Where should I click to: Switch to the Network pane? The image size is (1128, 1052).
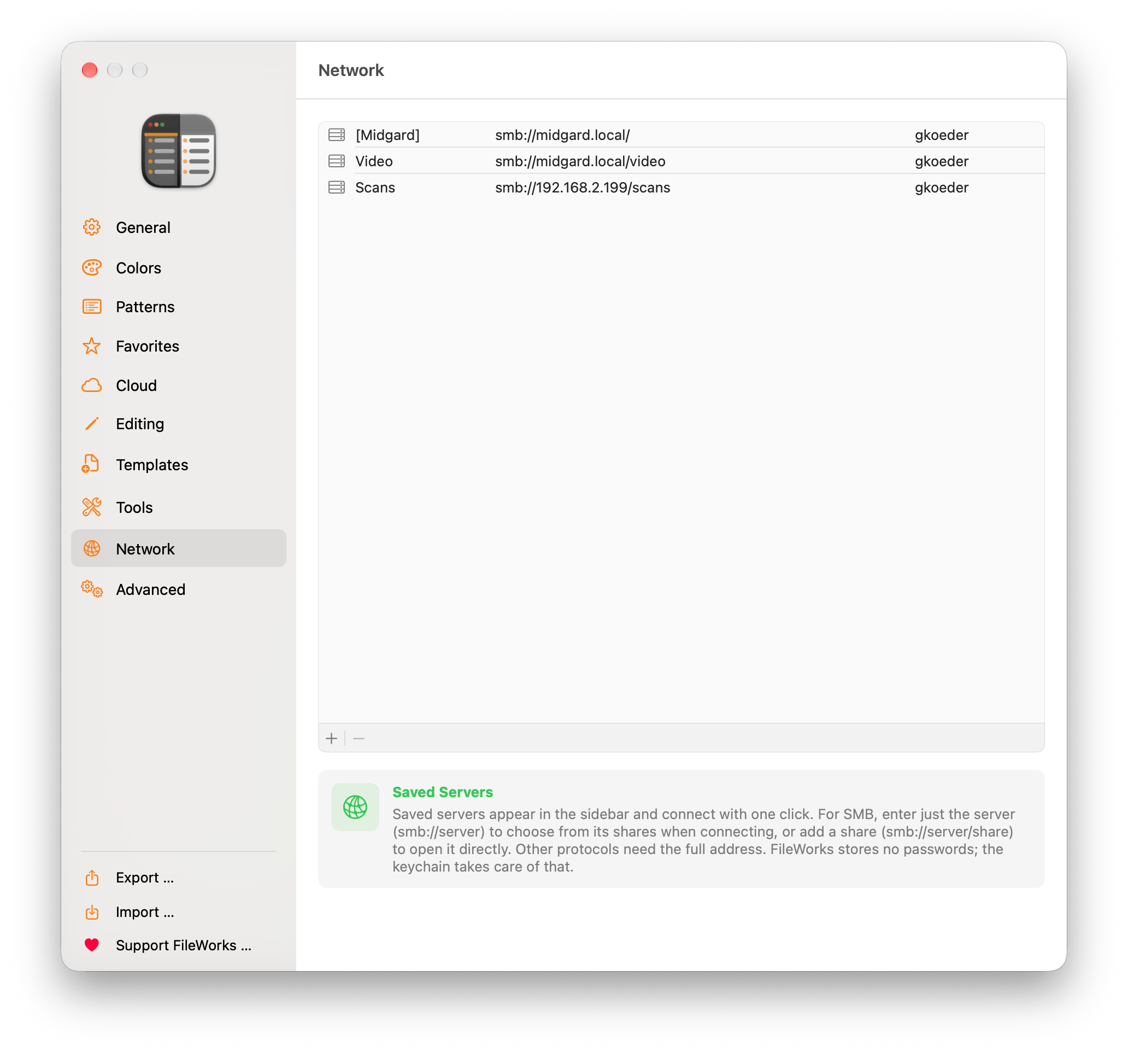coord(179,548)
